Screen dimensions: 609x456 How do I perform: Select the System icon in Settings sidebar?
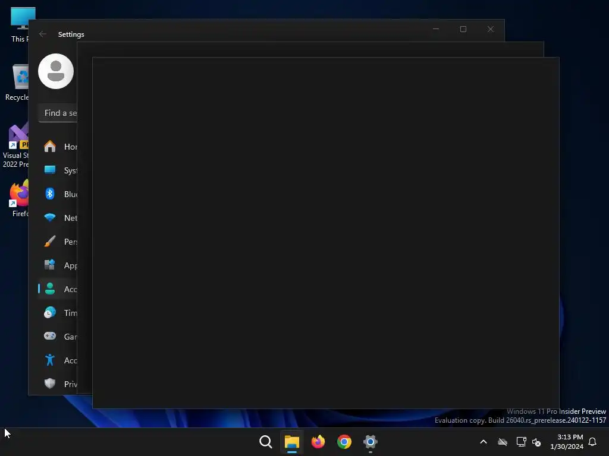tap(50, 170)
